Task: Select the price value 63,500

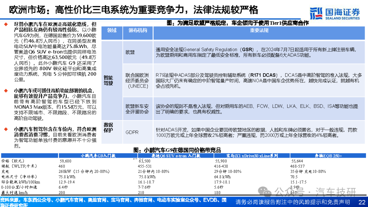Action: click(x=144, y=161)
